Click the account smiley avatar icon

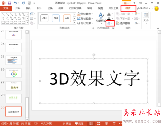point(156,8)
